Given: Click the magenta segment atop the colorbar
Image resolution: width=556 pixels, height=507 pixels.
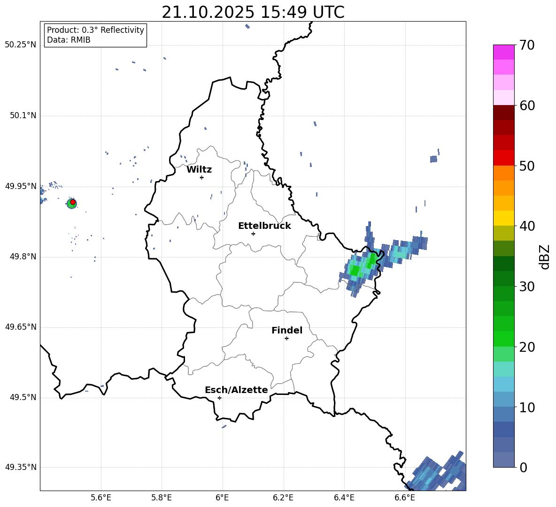Looking at the screenshot, I should click(503, 52).
